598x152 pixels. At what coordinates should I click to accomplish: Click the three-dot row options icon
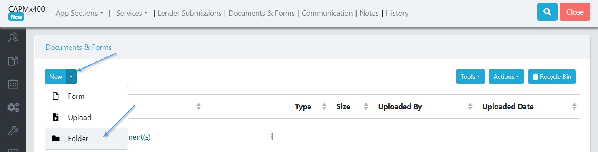tap(272, 136)
